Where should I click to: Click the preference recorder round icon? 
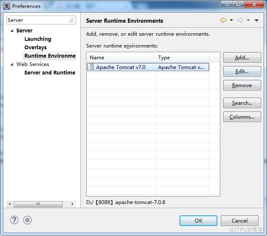pyautogui.click(x=27, y=220)
